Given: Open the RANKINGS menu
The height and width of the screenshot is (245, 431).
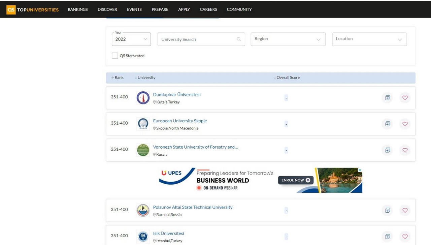Looking at the screenshot, I should [78, 9].
